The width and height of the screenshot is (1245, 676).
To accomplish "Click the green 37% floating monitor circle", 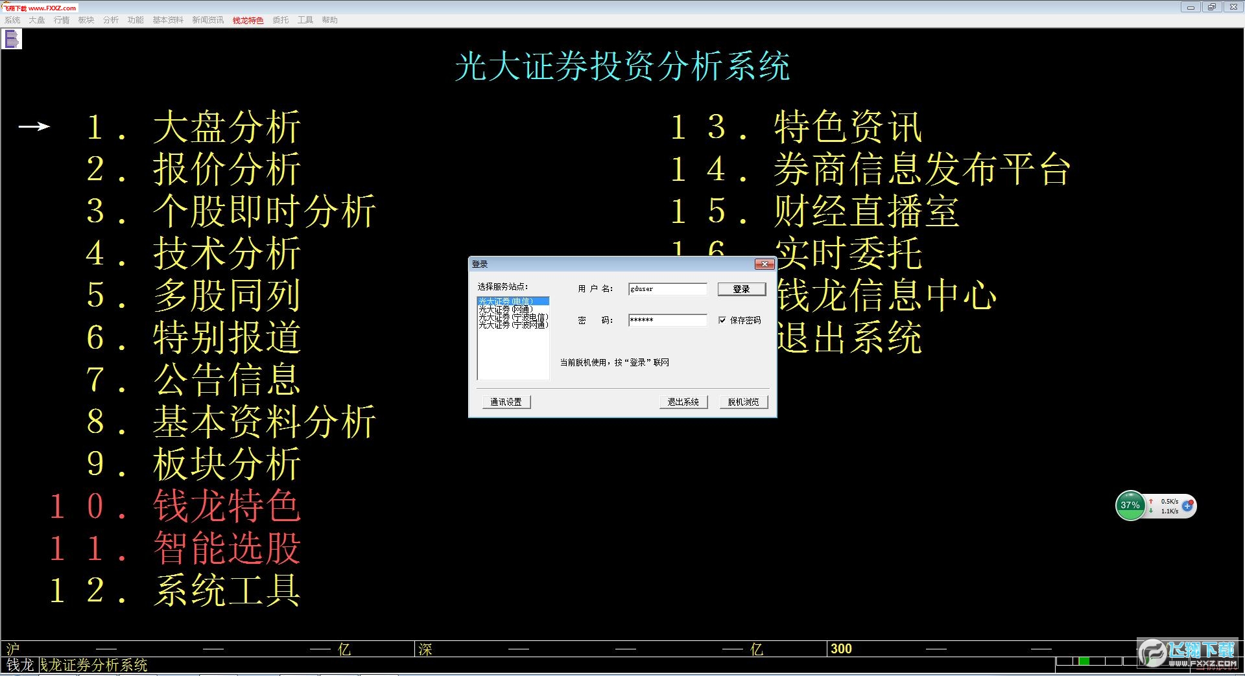I will click(1130, 506).
